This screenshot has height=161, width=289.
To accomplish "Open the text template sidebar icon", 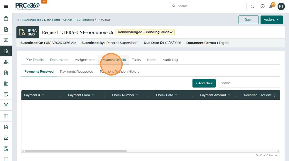I will (x=6, y=95).
